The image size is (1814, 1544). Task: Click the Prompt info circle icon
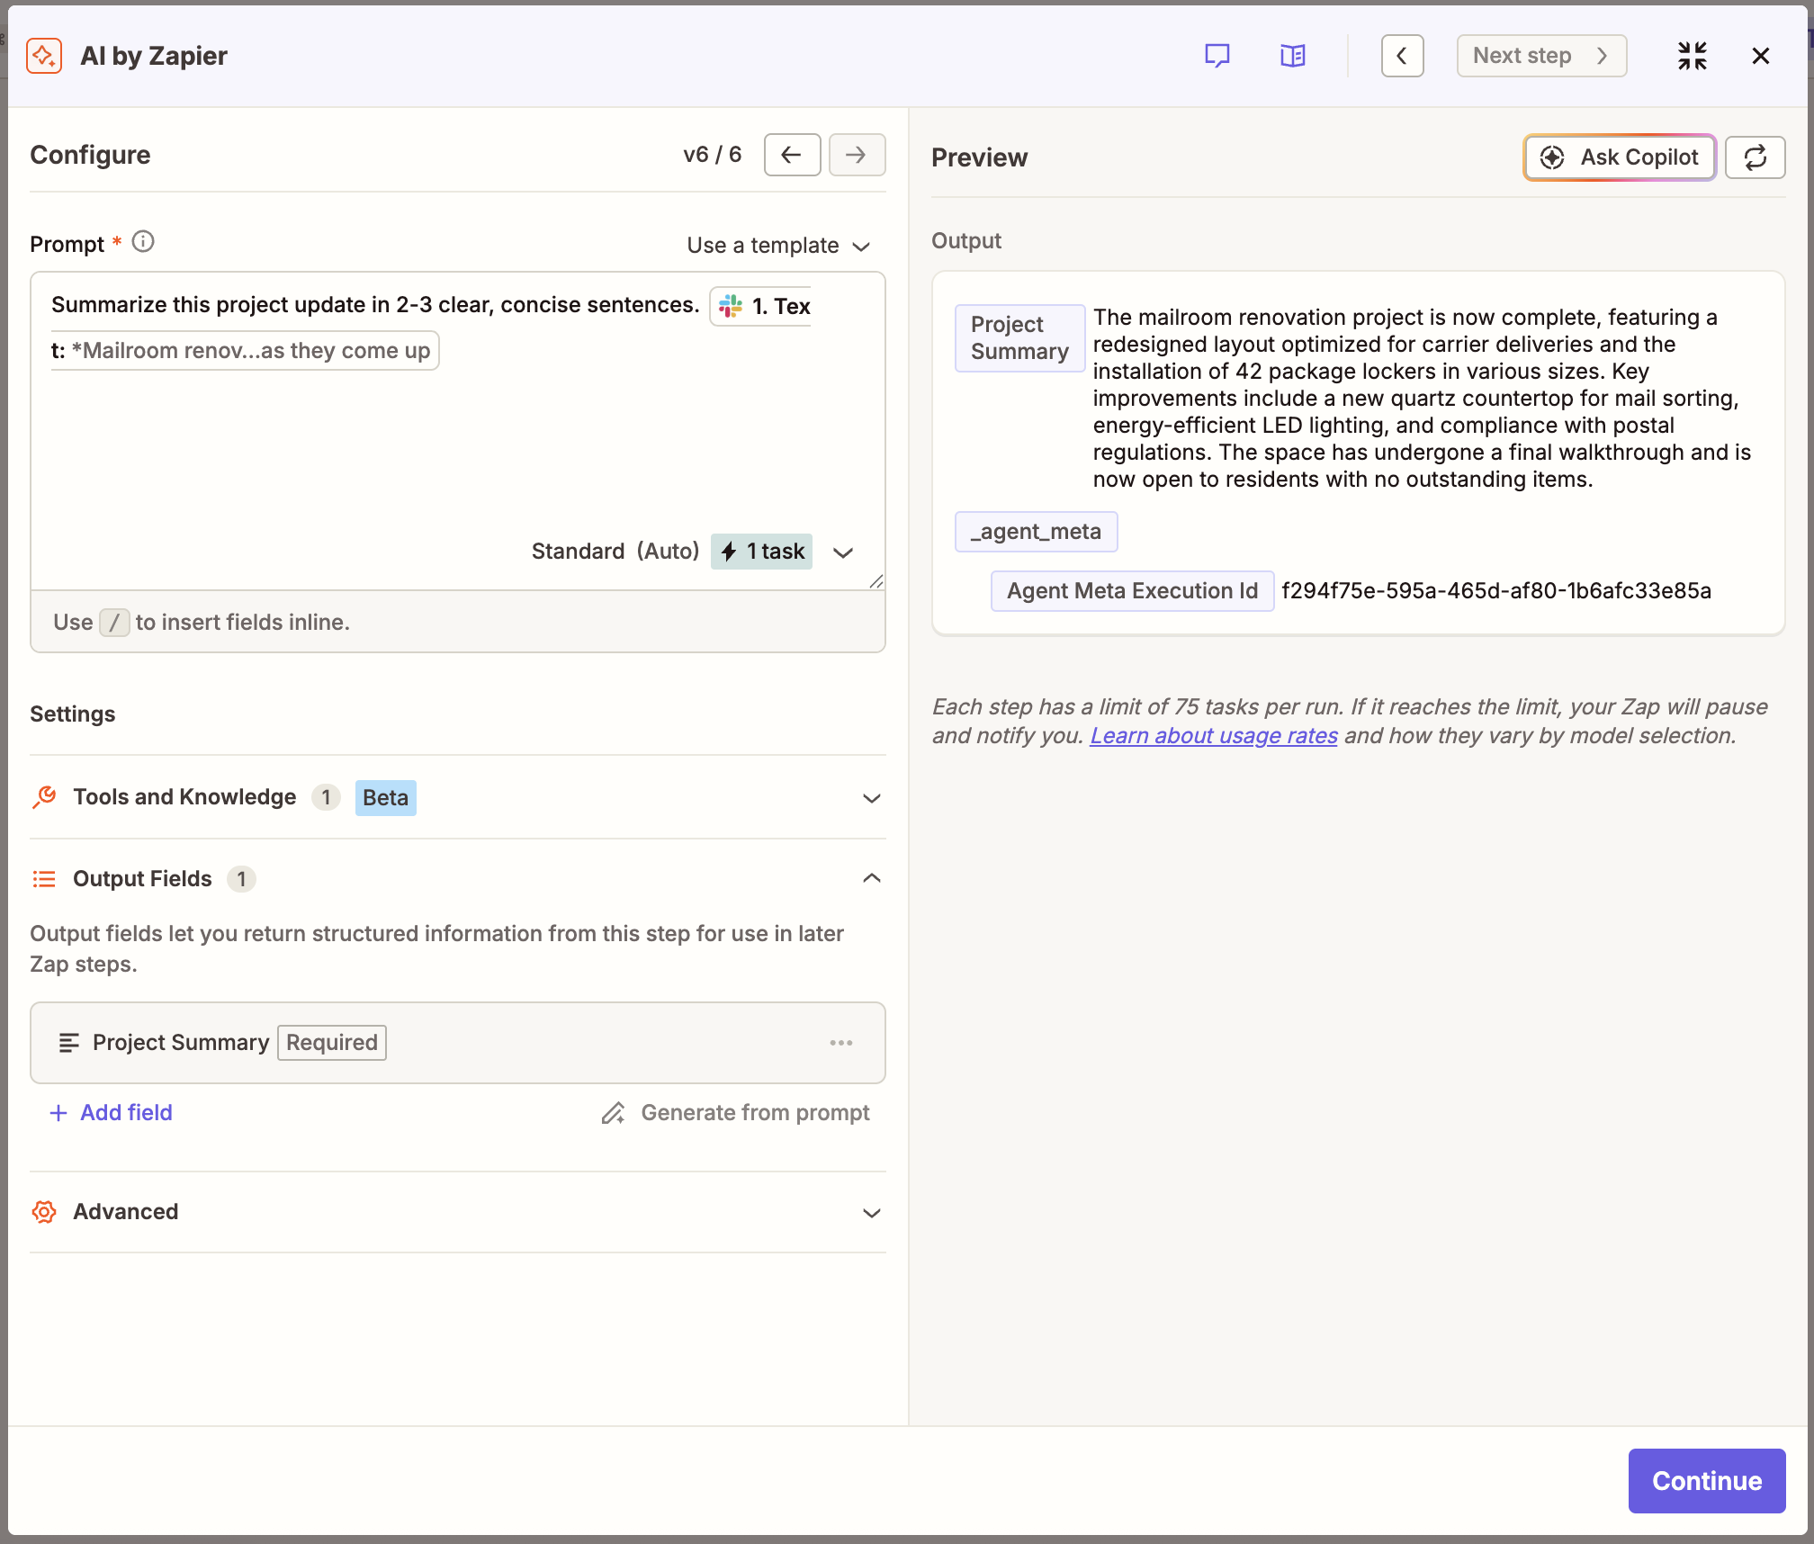[143, 242]
